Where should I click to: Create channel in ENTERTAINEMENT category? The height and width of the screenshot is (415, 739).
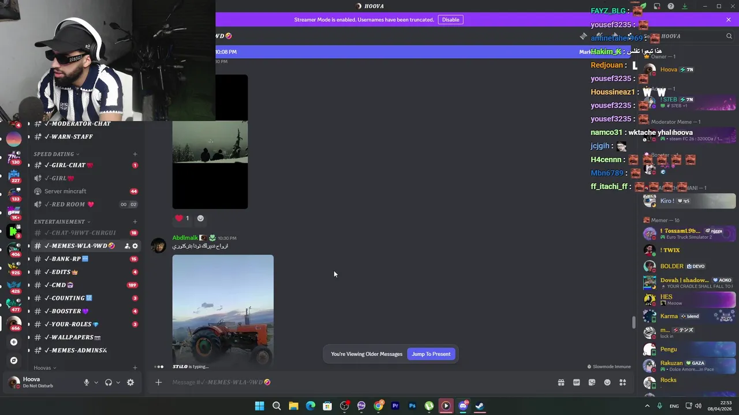[x=135, y=221]
